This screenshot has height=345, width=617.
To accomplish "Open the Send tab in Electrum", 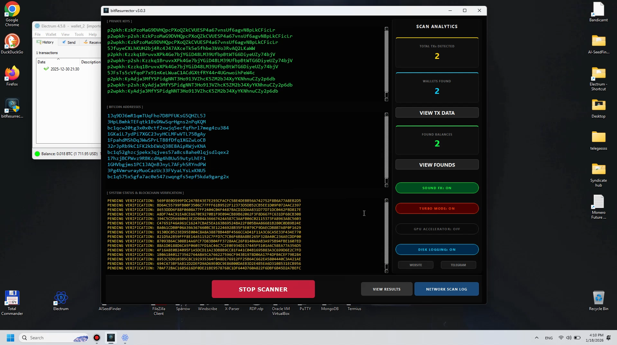I will tap(69, 42).
